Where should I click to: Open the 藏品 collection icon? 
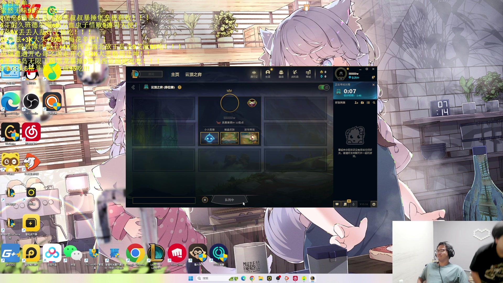coord(281,74)
